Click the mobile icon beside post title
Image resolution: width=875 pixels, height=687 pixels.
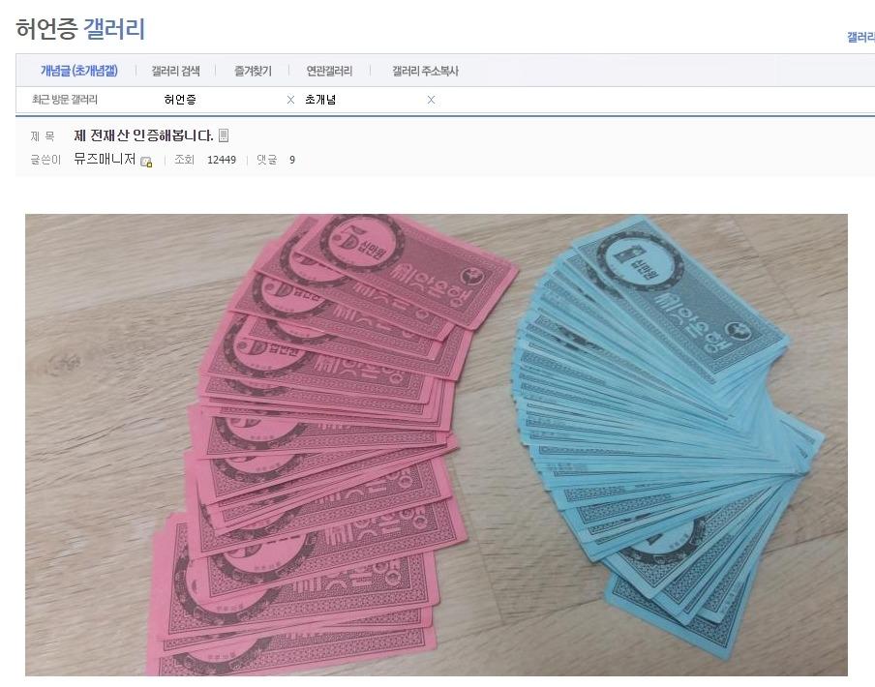coord(224,135)
